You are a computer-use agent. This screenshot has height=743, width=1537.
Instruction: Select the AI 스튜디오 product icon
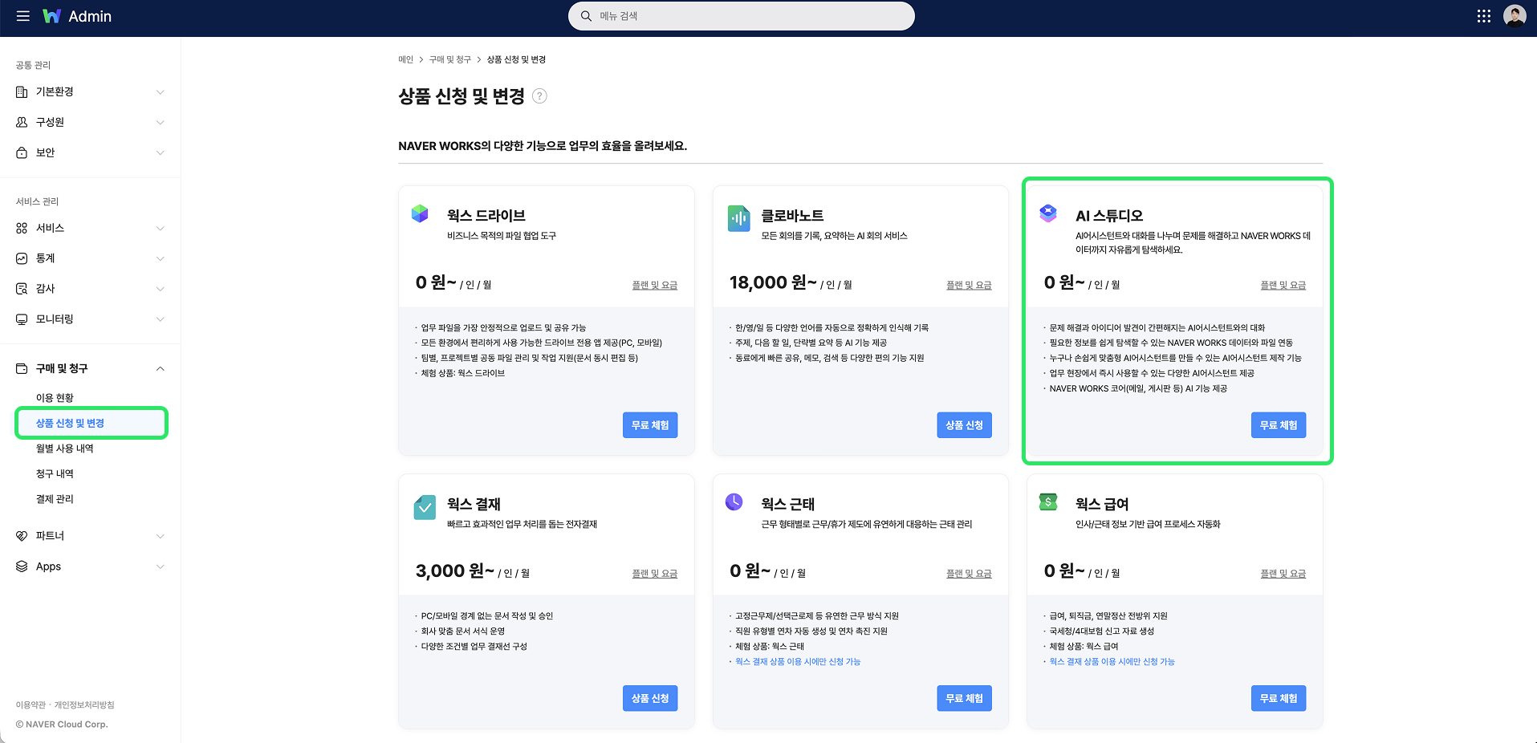click(1048, 213)
